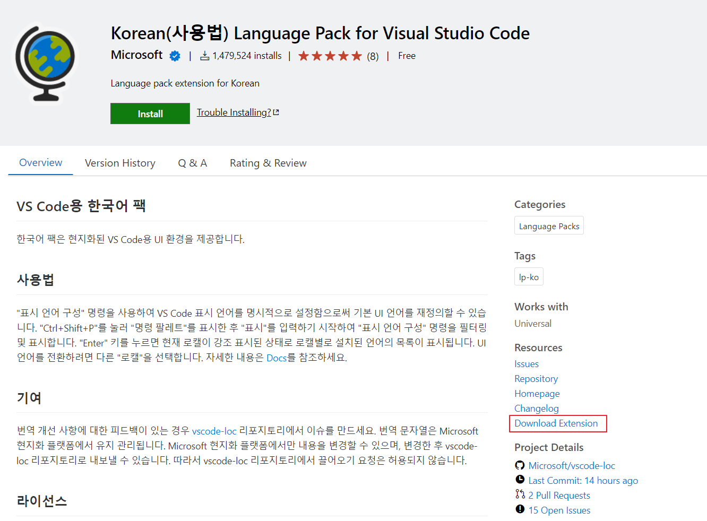Open the Trouble Installing? link
This screenshot has height=521, width=707.
(x=234, y=112)
